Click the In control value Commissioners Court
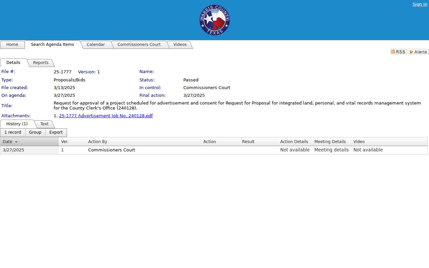Viewport: 429px width, 268px height. point(207,88)
